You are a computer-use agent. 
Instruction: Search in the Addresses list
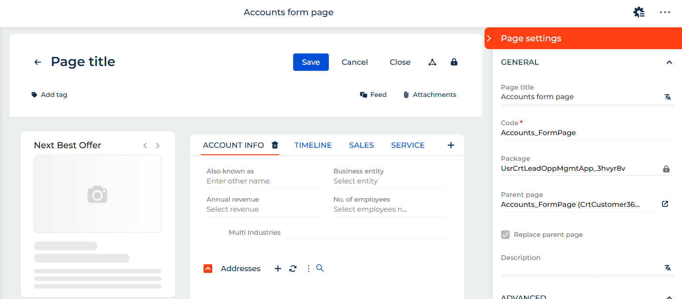[x=320, y=268]
